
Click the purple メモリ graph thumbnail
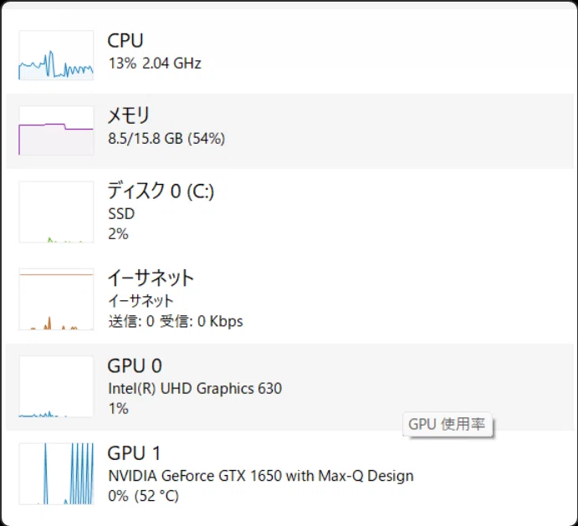tap(56, 130)
